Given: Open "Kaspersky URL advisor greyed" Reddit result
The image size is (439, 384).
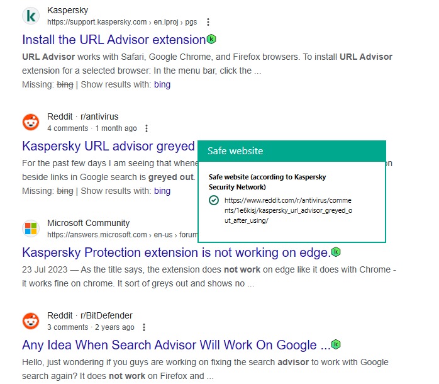Looking at the screenshot, I should [108, 146].
